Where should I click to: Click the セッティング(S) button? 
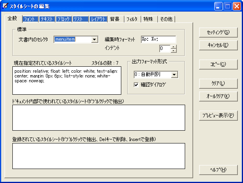tap(218, 32)
